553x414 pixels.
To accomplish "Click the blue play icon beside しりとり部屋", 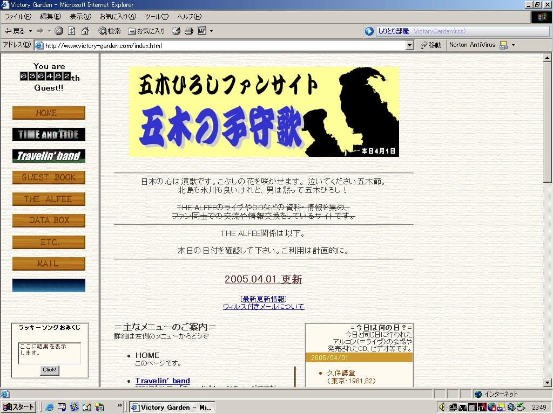I will 369,31.
